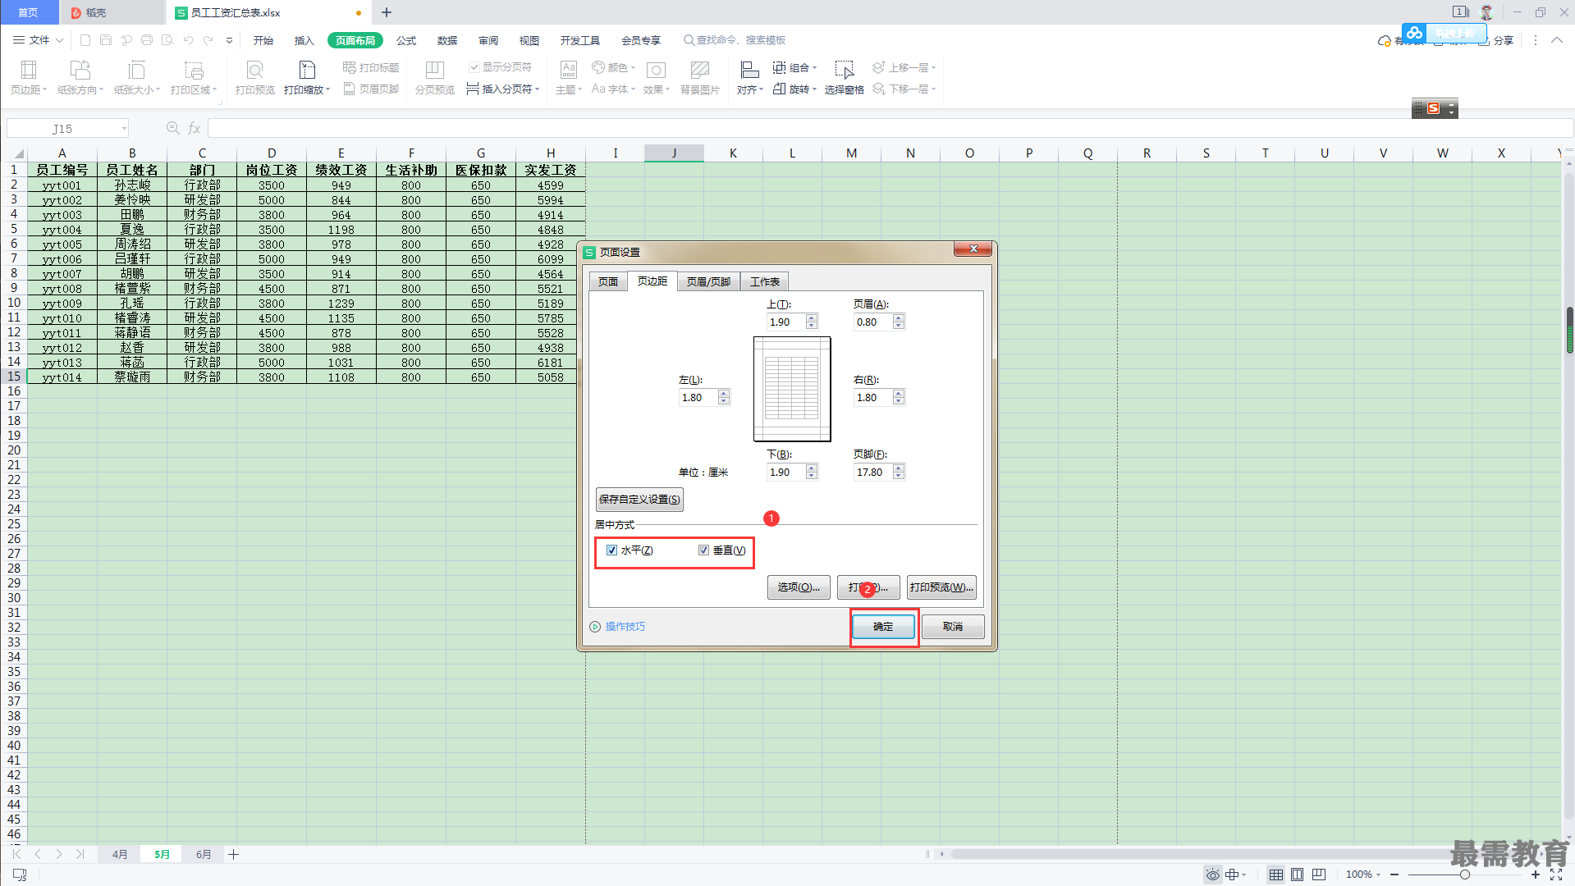
Task: Click 选项(O)... button
Action: 799,587
